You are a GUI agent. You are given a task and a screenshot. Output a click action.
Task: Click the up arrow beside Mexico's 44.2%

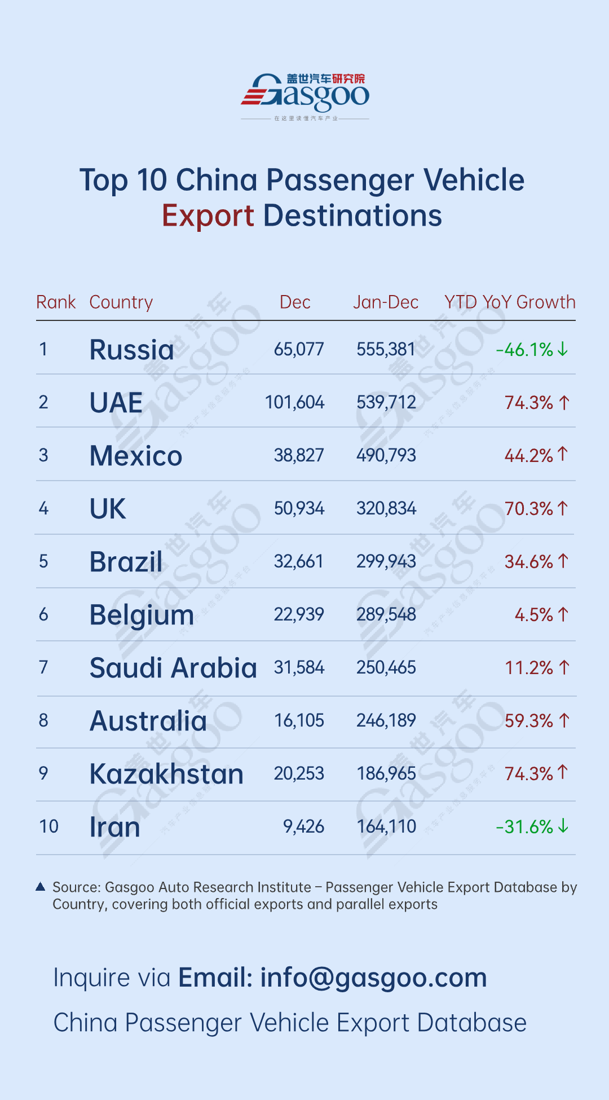(562, 454)
